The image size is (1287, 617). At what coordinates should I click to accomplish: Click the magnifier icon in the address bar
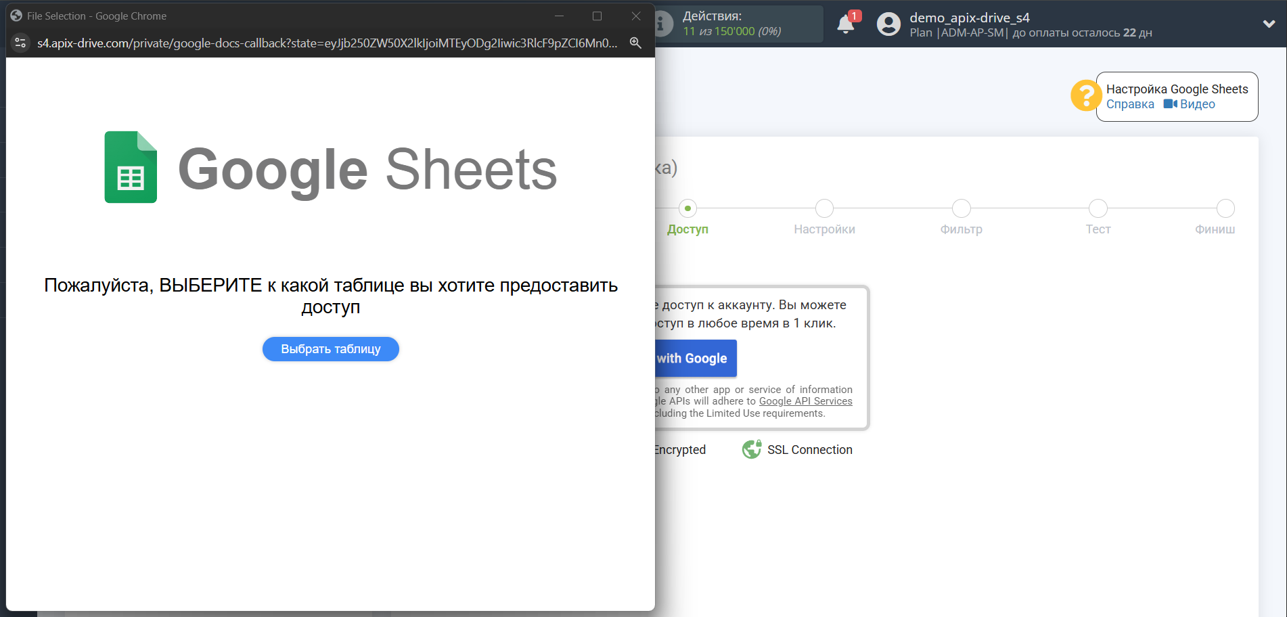pyautogui.click(x=635, y=43)
